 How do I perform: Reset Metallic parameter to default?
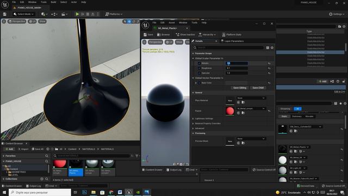[x=269, y=63]
